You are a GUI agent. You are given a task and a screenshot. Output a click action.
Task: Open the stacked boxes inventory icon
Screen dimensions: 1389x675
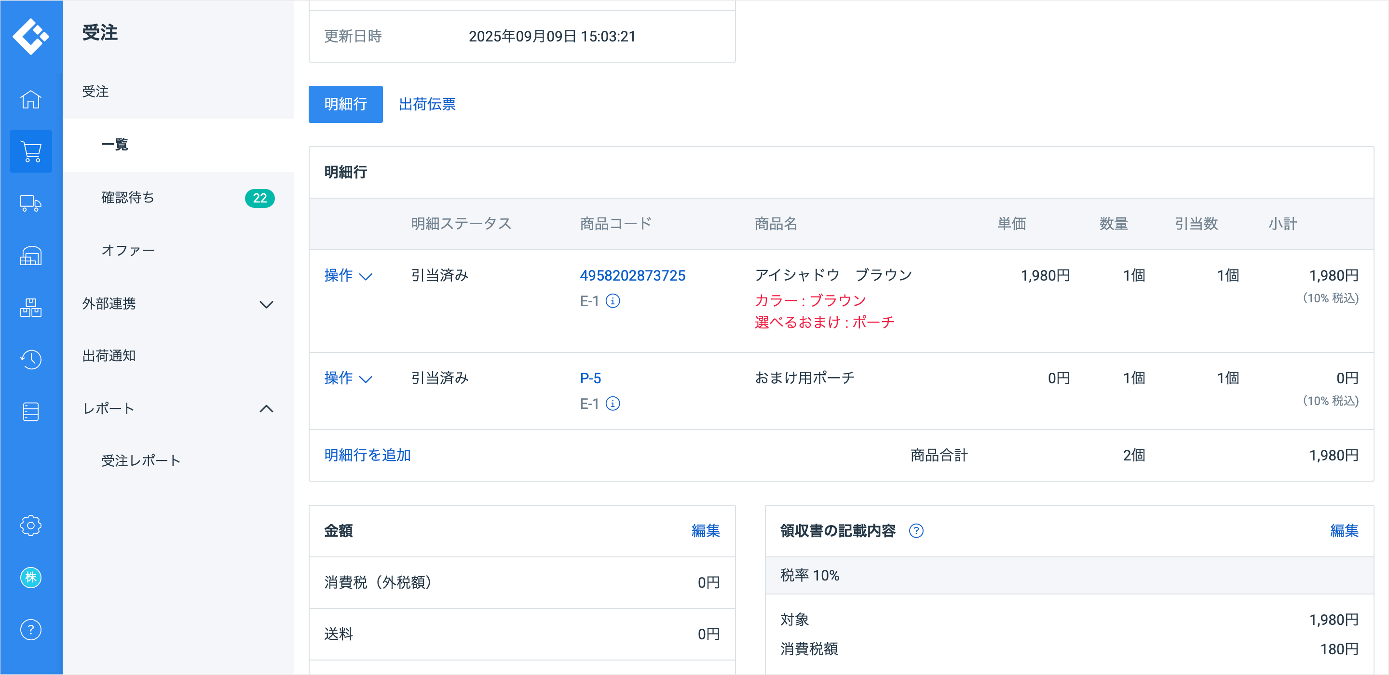(31, 307)
